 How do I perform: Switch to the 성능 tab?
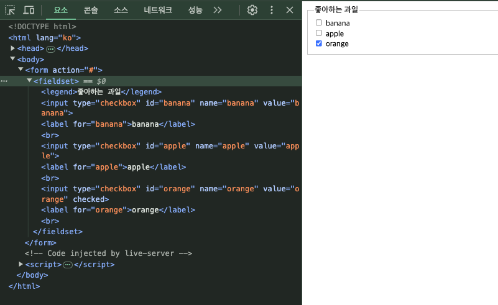click(195, 10)
